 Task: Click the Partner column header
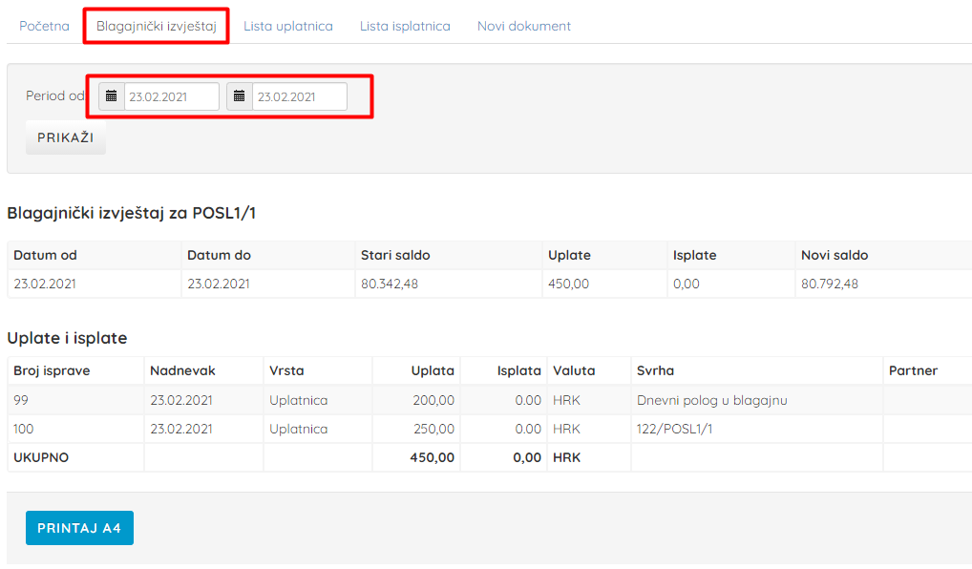[913, 370]
